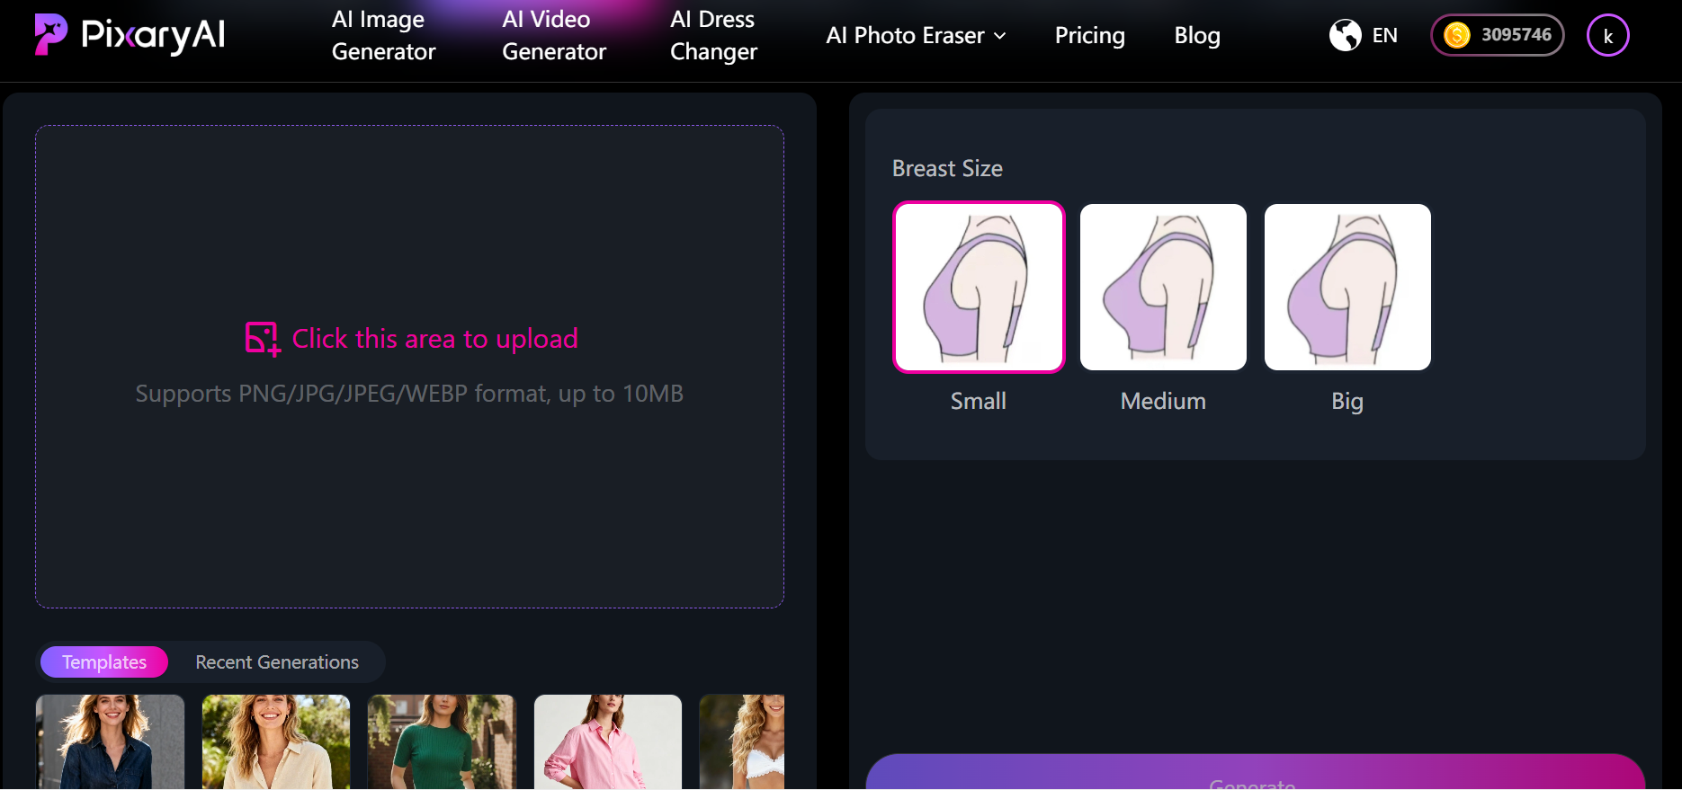Open the PixaryAI logo home link
The height and width of the screenshot is (790, 1682).
[x=130, y=35]
